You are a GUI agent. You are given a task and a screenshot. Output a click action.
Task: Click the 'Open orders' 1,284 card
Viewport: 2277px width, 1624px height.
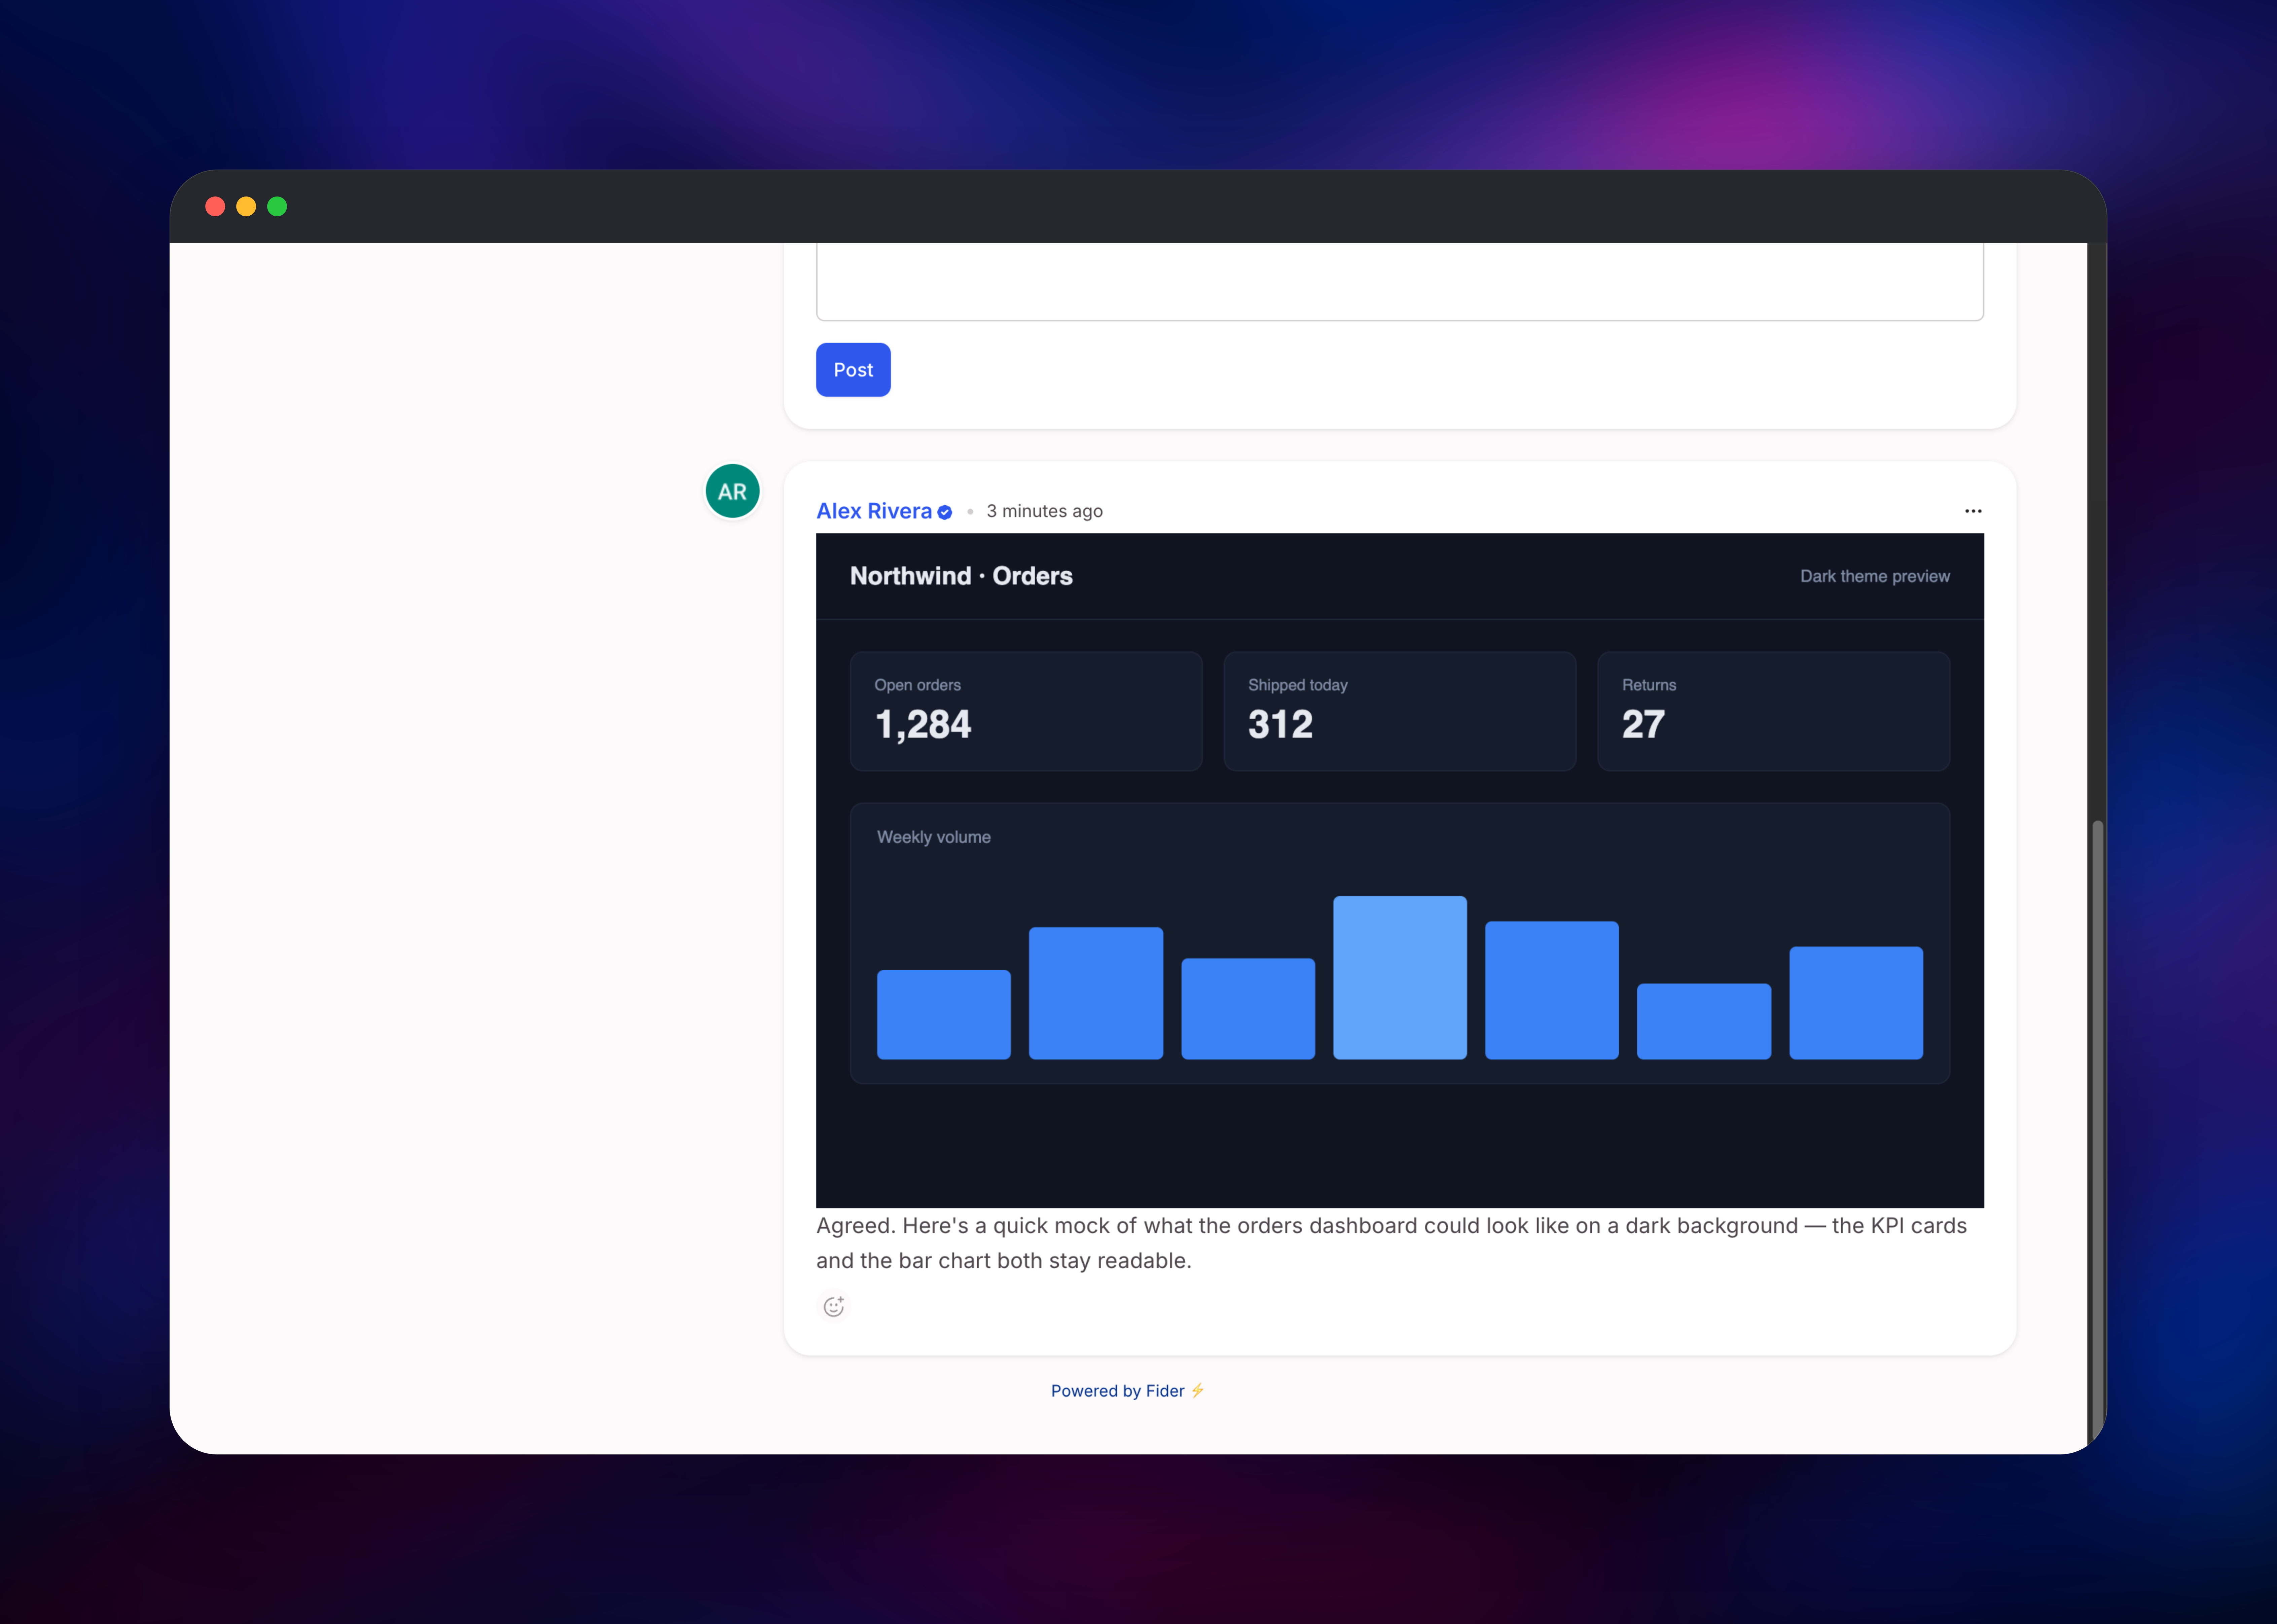[1026, 711]
